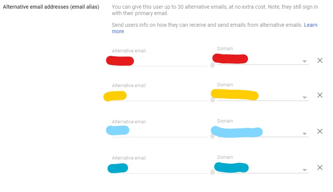Select the yellow-marked domain value in the second row
Image resolution: width=333 pixels, height=192 pixels.
234,94
